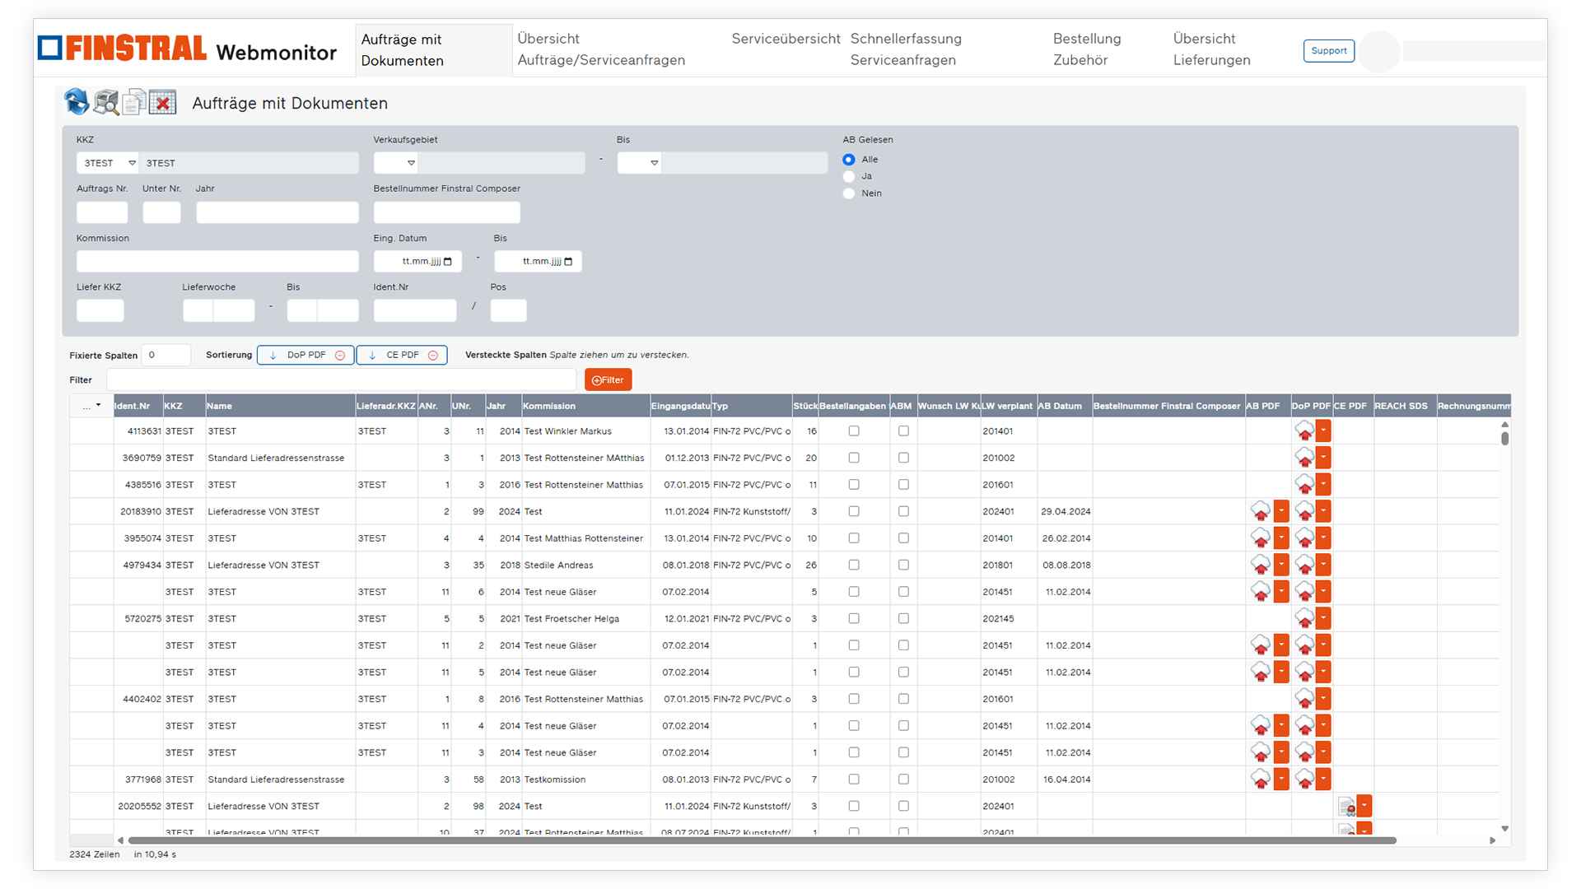Download AB PDF cloud for Ident 3771968
Viewport: 1581px width, 889px height.
tap(1261, 779)
